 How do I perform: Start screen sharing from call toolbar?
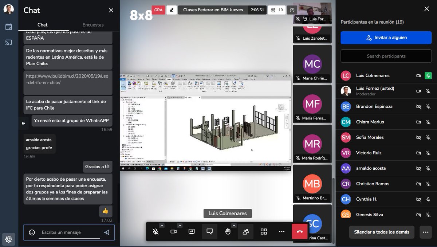coord(192,232)
